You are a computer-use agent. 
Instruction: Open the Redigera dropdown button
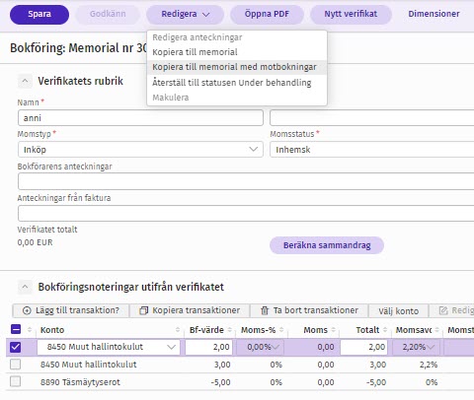click(x=186, y=14)
